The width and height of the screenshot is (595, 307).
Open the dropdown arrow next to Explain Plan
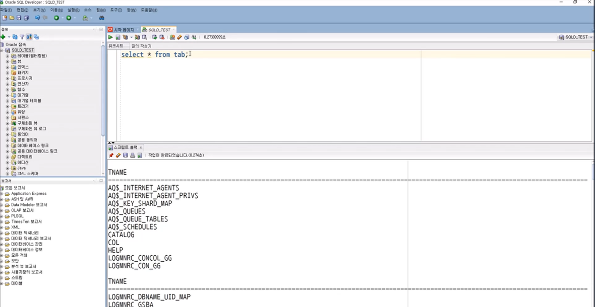tap(132, 37)
